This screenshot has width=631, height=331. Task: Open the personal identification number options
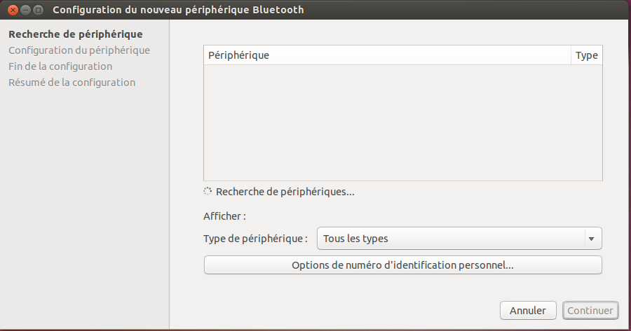coord(402,265)
